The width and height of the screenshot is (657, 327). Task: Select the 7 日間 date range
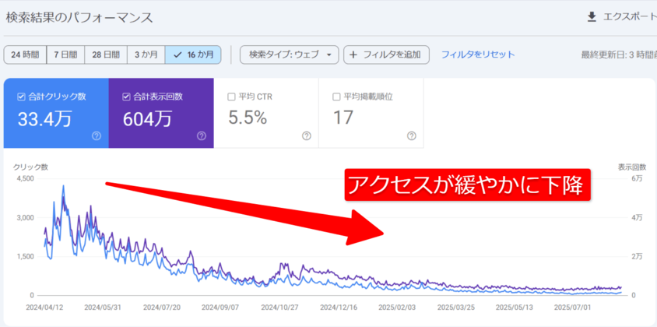65,54
